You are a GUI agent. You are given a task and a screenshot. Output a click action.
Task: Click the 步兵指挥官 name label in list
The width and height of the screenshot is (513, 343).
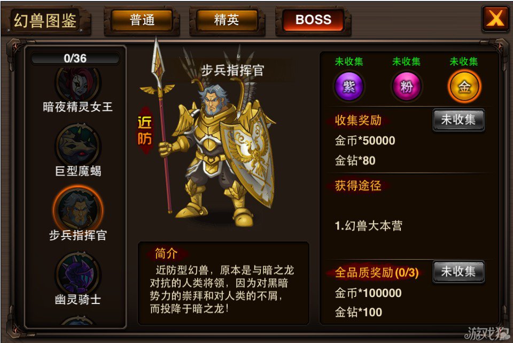(78, 235)
